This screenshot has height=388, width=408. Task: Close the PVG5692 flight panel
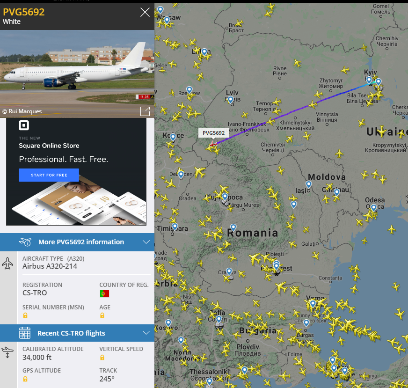click(x=145, y=12)
